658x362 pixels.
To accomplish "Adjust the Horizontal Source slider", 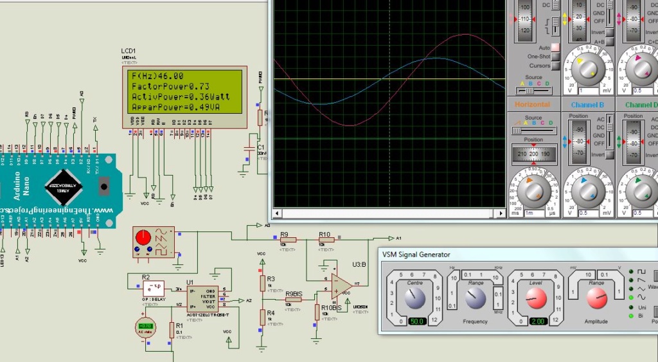I will (534, 131).
